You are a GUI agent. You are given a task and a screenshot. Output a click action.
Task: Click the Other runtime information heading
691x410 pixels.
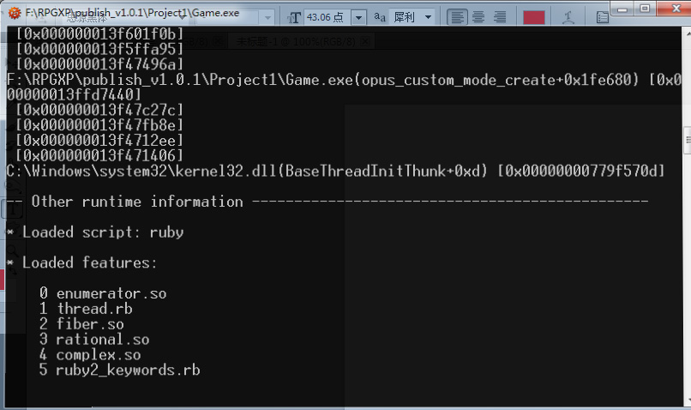[x=137, y=202]
